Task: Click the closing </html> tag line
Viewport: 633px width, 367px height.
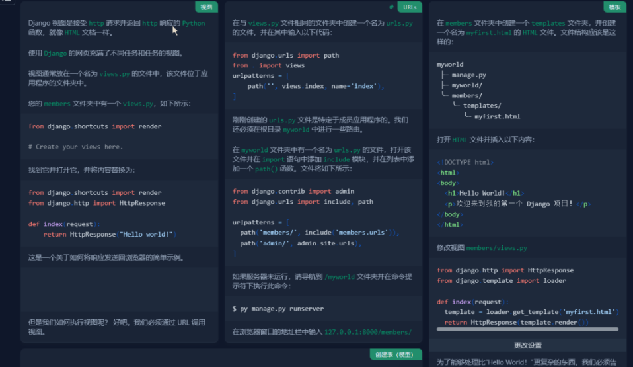Action: [450, 225]
